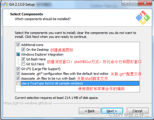
Task: Click the large Git logo in the header
Action: (x=143, y=18)
